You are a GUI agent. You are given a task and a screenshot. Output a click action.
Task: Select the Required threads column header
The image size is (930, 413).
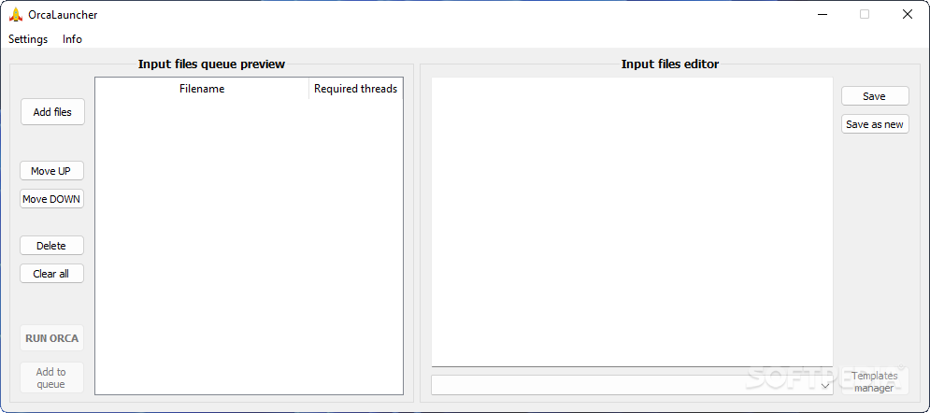click(x=355, y=89)
